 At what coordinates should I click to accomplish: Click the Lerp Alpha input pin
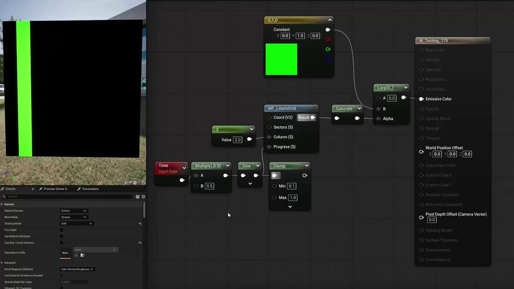pyautogui.click(x=379, y=119)
